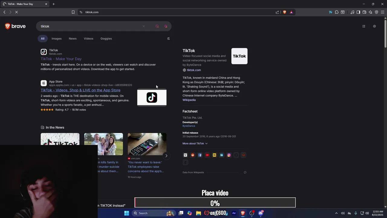Screen dimensions: 387x218
Task: Open the IMDb profile icon
Action: [214, 155]
